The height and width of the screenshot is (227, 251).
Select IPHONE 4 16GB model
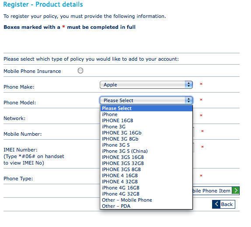(x=146, y=175)
